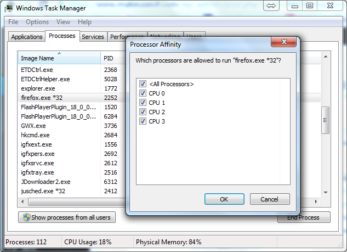The width and height of the screenshot is (347, 252).
Task: Click the process list scroll down arrow
Action: coord(326,192)
